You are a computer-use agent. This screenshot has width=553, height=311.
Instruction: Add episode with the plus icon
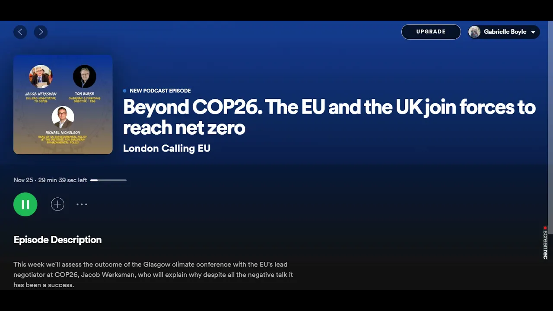(57, 204)
